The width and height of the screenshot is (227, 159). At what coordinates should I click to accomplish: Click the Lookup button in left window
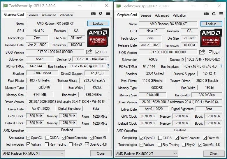coord(98,23)
